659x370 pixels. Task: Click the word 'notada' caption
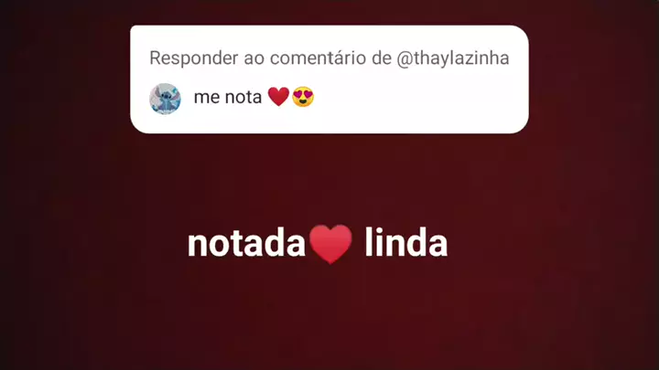point(246,243)
